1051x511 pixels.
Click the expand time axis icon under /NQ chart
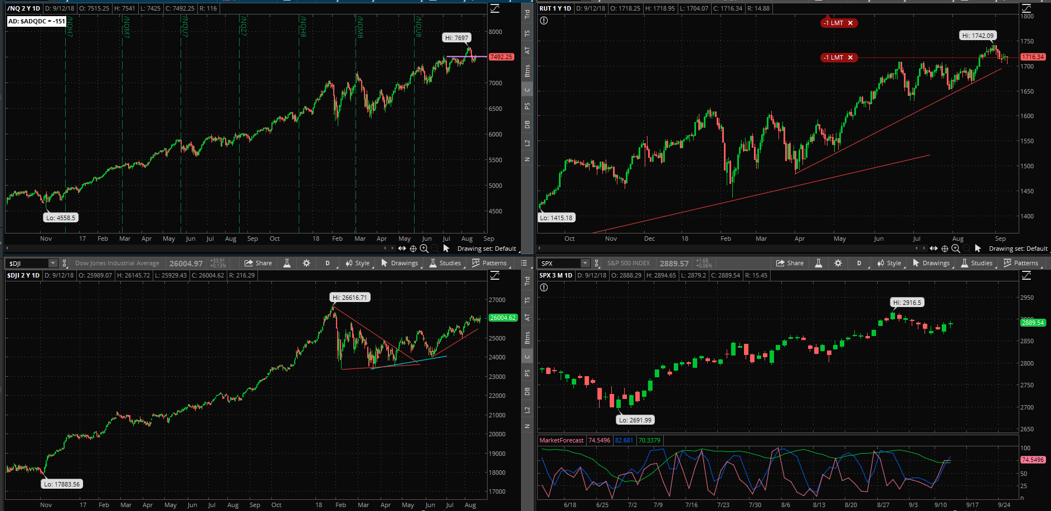[402, 249]
